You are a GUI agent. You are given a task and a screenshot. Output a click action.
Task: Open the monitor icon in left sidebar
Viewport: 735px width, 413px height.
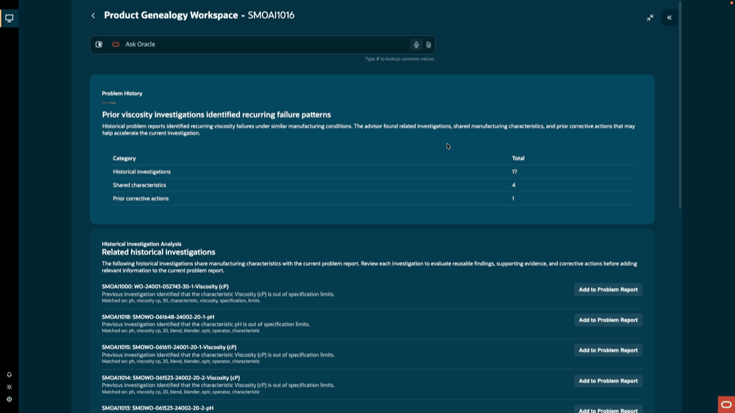coord(9,18)
